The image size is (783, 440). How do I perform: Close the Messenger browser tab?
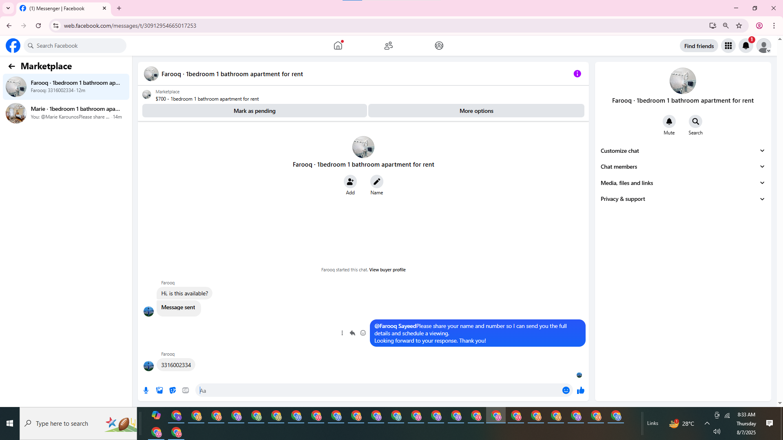(x=104, y=8)
